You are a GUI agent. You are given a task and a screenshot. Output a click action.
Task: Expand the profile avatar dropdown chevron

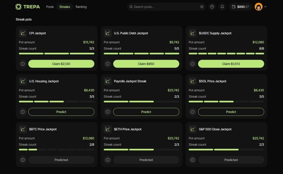pyautogui.click(x=265, y=7)
